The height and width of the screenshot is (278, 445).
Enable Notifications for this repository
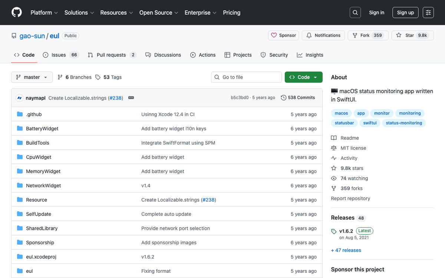click(323, 35)
